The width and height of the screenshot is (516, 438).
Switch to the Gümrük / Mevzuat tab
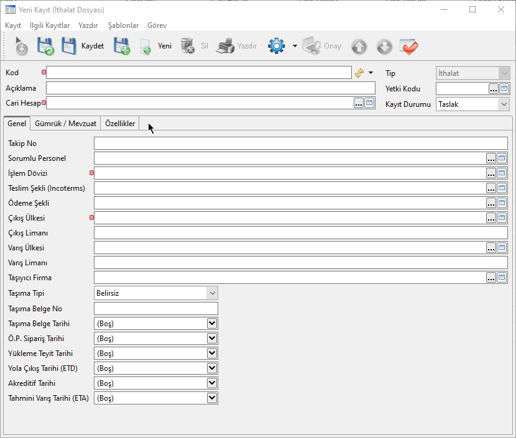tap(65, 124)
